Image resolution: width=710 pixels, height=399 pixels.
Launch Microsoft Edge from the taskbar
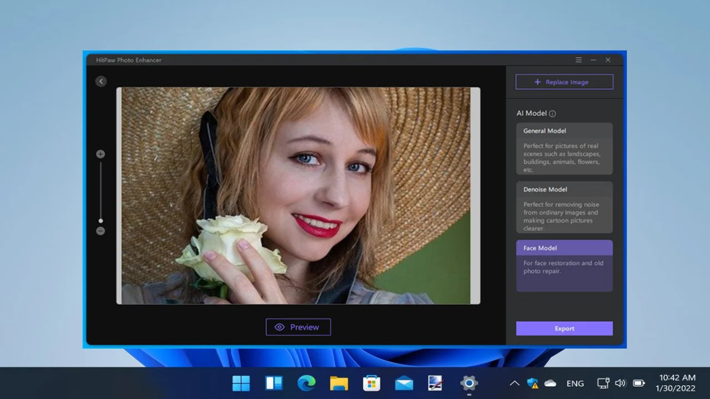[306, 383]
